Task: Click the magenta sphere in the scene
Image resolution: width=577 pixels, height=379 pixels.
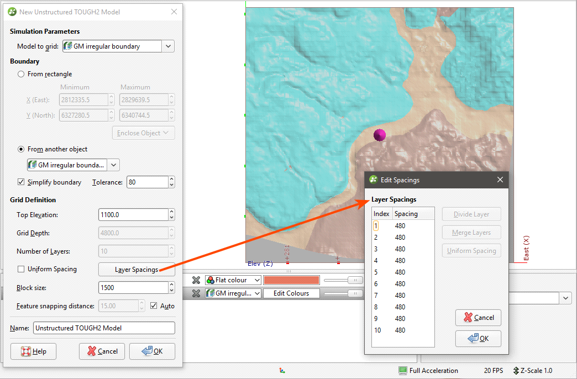Action: coord(380,135)
